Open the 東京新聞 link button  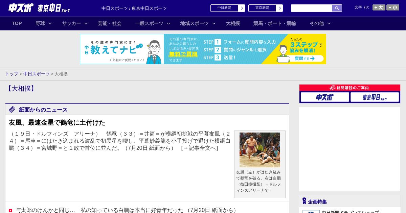tap(262, 8)
